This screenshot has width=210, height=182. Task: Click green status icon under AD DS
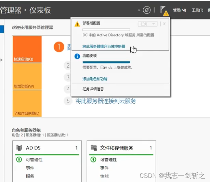point(19,159)
